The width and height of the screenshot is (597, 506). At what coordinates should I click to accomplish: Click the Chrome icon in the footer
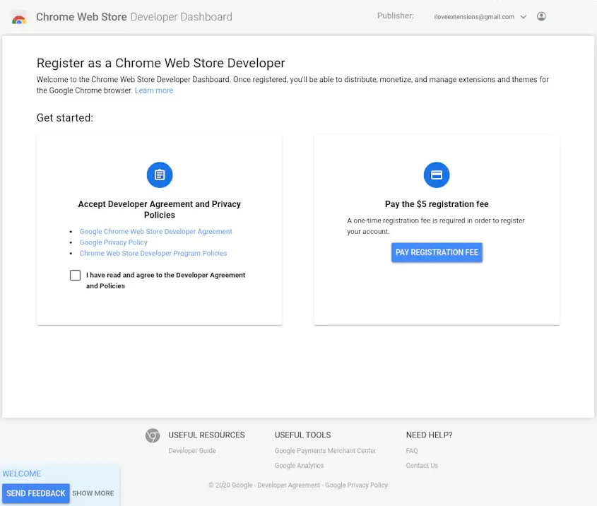(x=153, y=435)
